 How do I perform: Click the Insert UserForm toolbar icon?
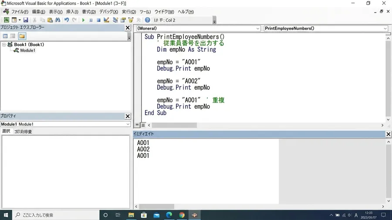[14, 20]
